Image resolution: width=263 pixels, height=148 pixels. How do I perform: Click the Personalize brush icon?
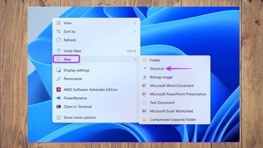coord(58,79)
